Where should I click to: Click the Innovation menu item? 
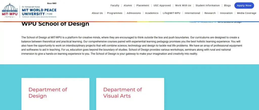click(226, 13)
